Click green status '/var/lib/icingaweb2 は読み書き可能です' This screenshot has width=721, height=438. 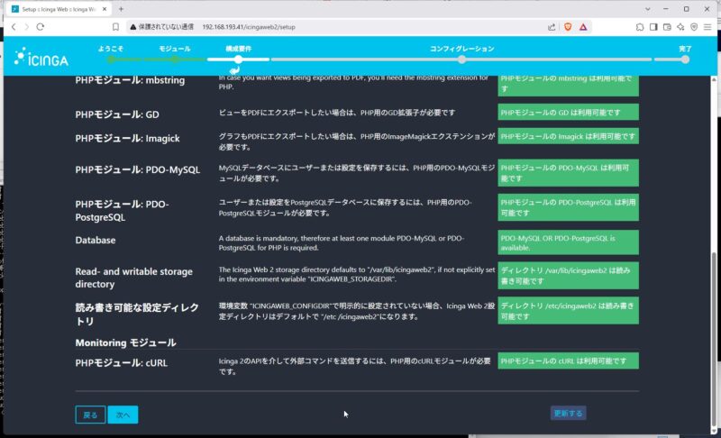pos(569,276)
